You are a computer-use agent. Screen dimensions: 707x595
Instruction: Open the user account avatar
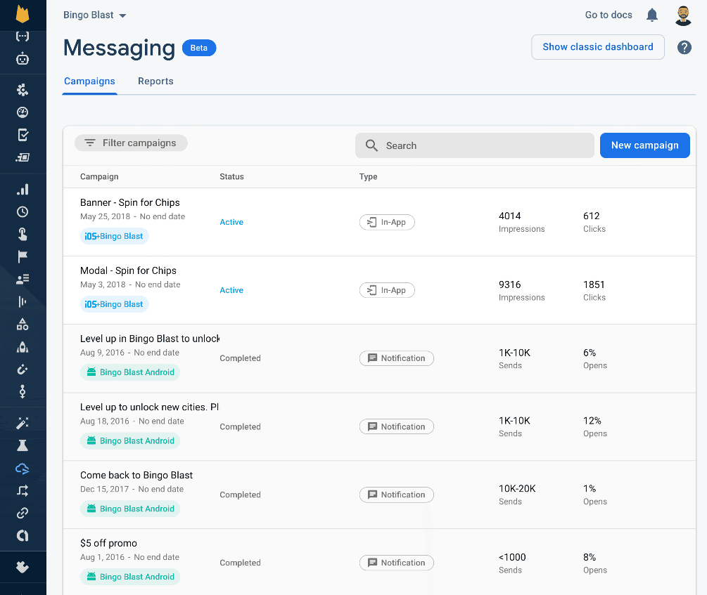pos(683,15)
